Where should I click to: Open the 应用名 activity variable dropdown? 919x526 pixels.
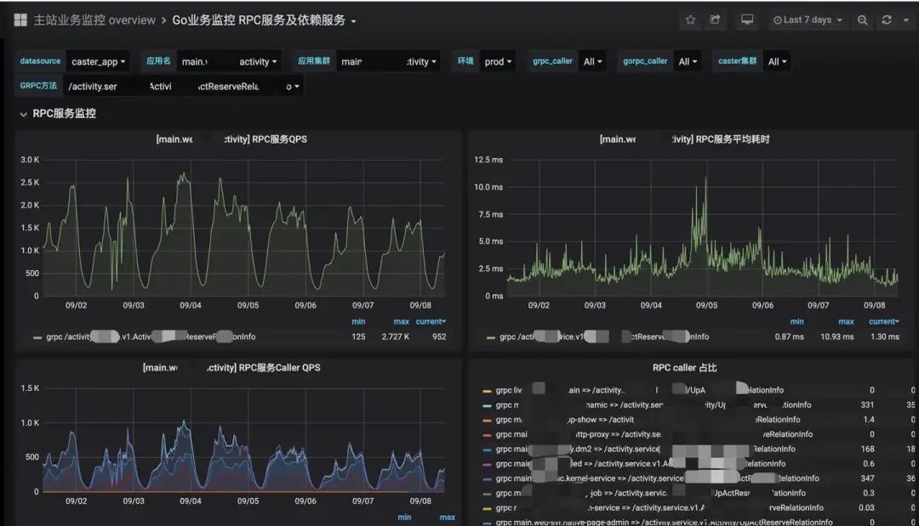pyautogui.click(x=229, y=61)
